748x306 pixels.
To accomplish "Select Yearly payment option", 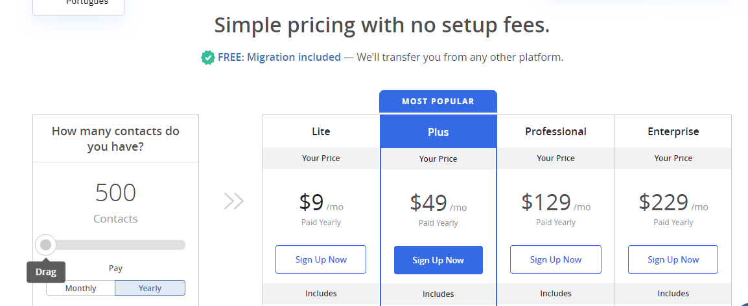I will (150, 288).
